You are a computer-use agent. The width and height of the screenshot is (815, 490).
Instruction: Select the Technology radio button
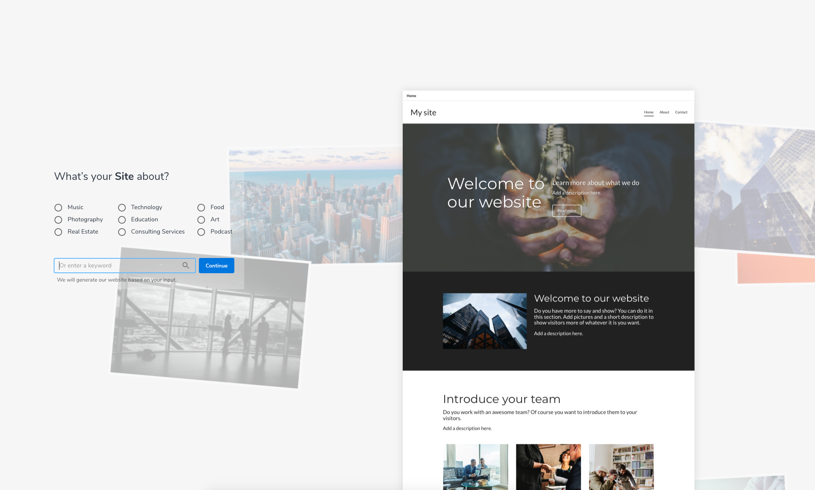pos(122,207)
